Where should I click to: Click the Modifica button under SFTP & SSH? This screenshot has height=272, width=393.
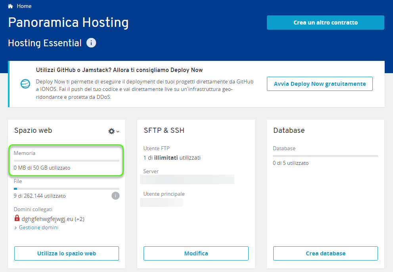pyautogui.click(x=196, y=253)
